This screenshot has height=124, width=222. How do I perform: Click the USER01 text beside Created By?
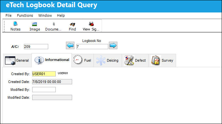(x=63, y=73)
